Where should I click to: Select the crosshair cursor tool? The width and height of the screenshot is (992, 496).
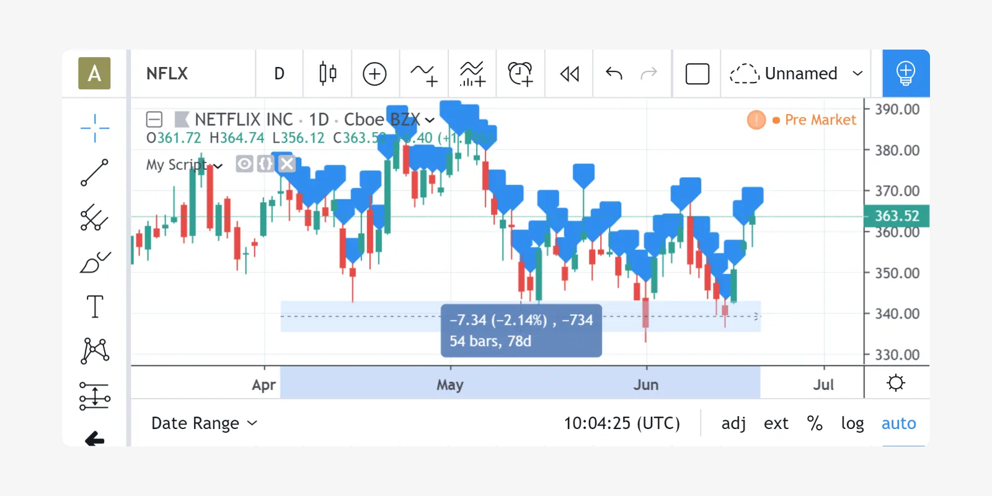click(95, 128)
